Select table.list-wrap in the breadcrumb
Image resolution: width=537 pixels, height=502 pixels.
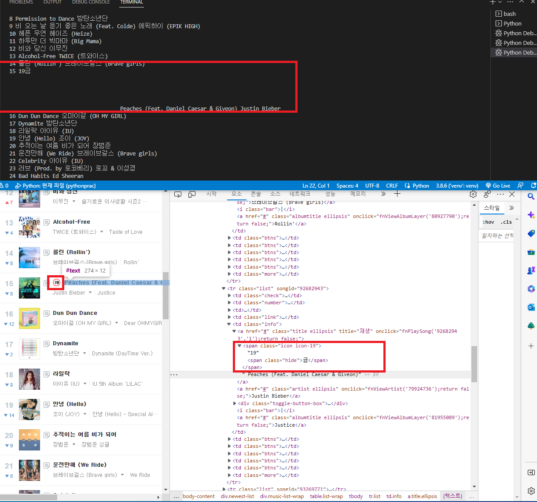click(x=326, y=496)
